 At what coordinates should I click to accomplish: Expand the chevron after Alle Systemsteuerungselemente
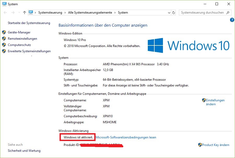tap(115, 13)
